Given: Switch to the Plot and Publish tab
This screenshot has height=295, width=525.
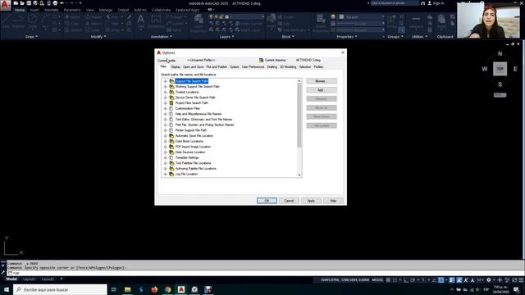Looking at the screenshot, I should [217, 67].
